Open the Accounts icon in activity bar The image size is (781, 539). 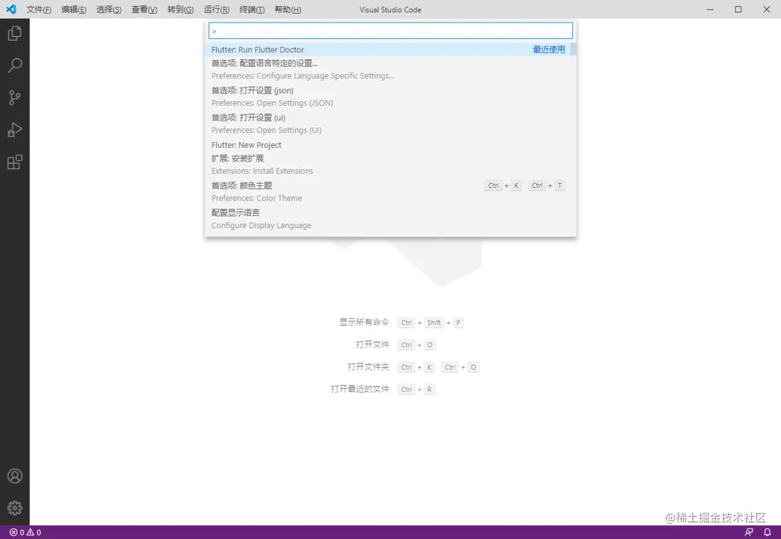tap(14, 476)
